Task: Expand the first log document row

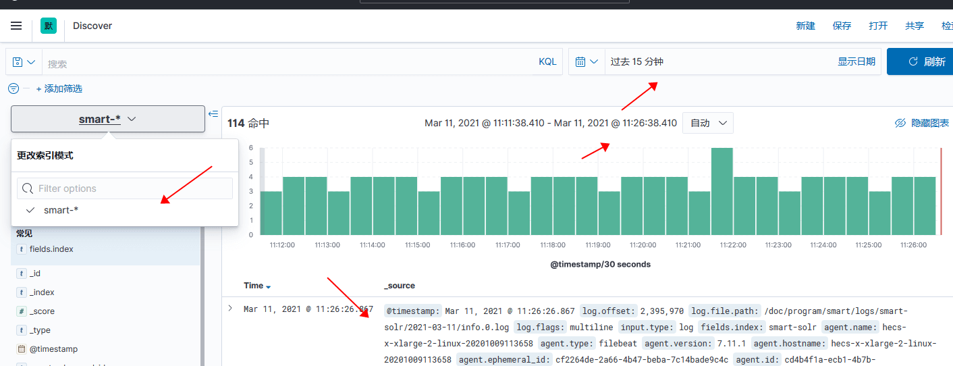Action: (x=230, y=309)
